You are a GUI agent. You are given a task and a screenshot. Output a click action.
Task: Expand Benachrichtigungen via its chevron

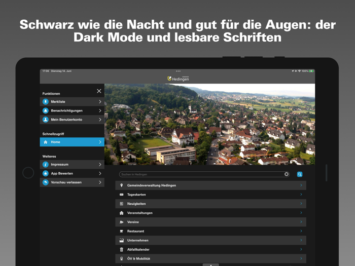tap(100, 110)
